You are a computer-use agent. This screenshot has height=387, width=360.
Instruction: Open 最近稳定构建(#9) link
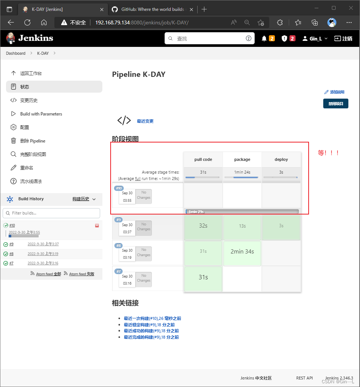149,325
